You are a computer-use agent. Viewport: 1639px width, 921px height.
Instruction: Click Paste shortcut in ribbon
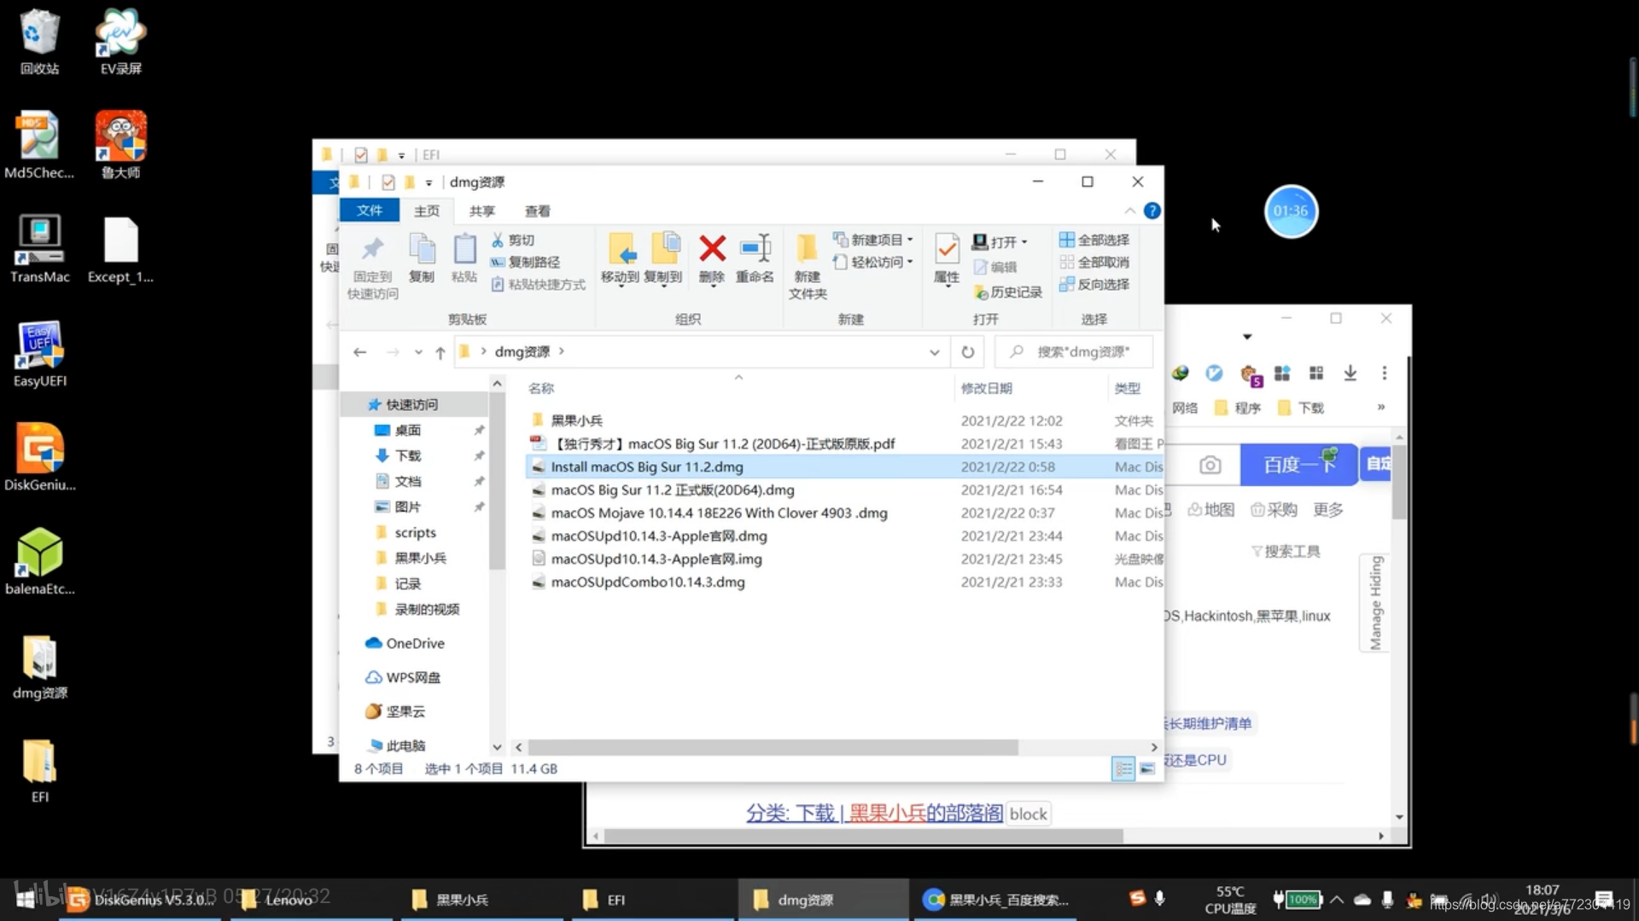coord(539,285)
